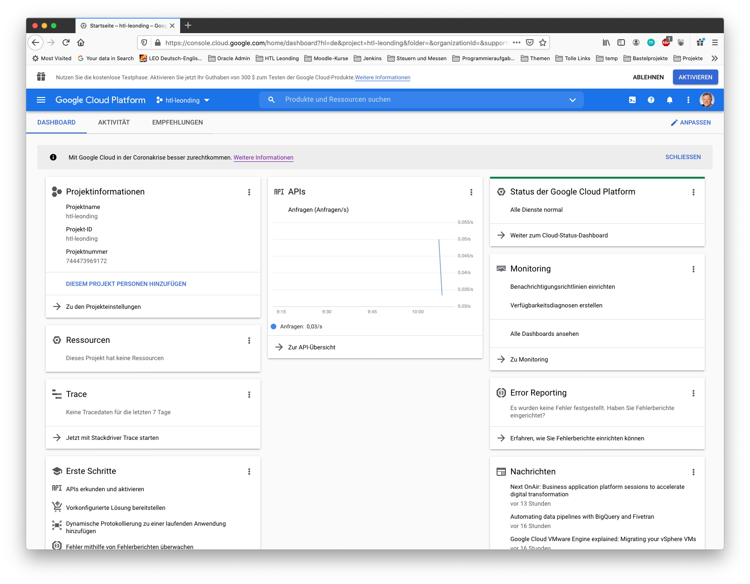Toggle the Firefox sidebar icon

pos(621,42)
